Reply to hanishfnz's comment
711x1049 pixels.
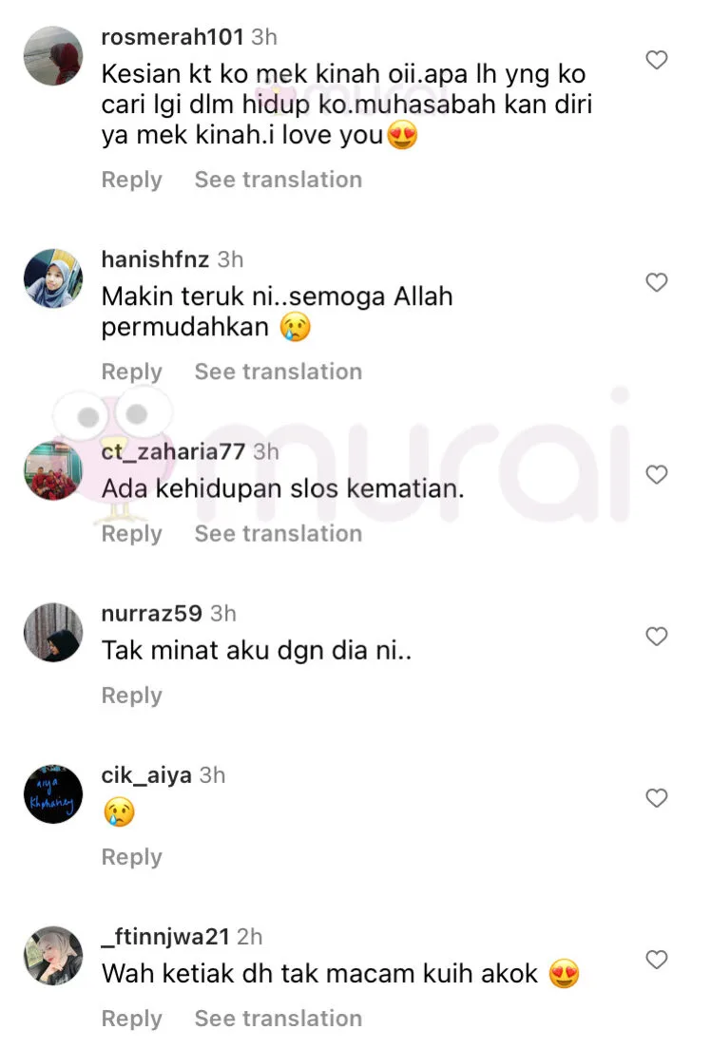click(x=132, y=372)
